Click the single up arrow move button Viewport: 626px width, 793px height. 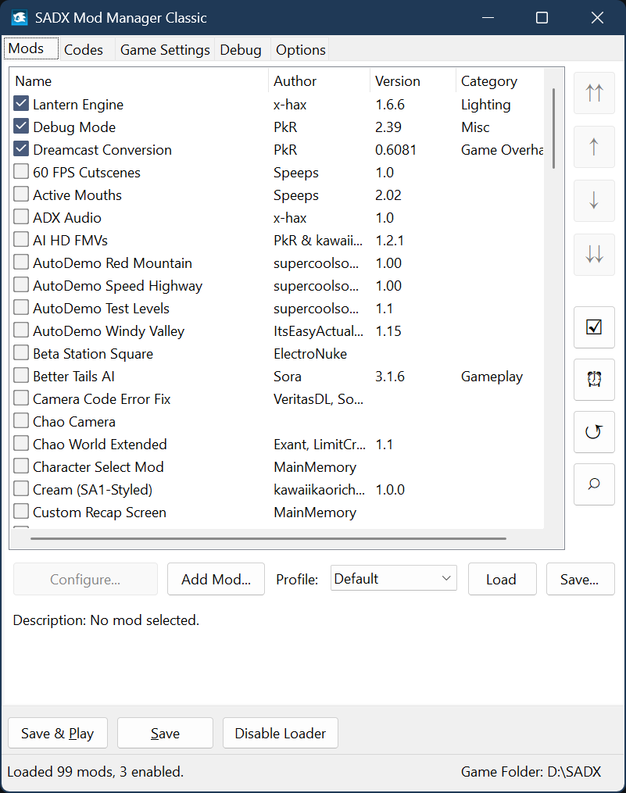point(594,147)
